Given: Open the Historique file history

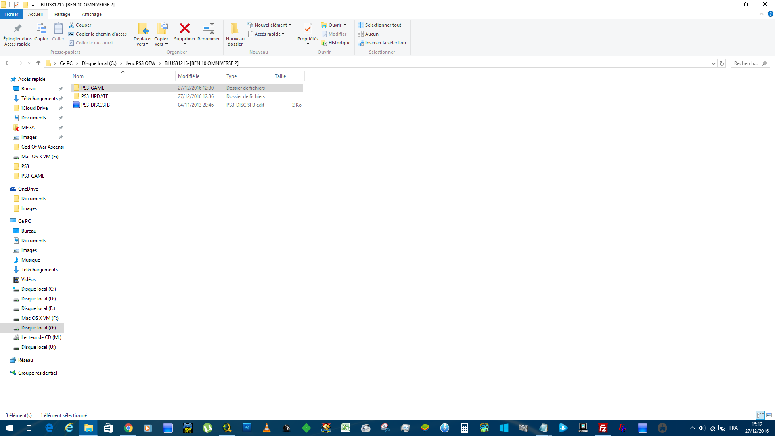Looking at the screenshot, I should click(336, 43).
